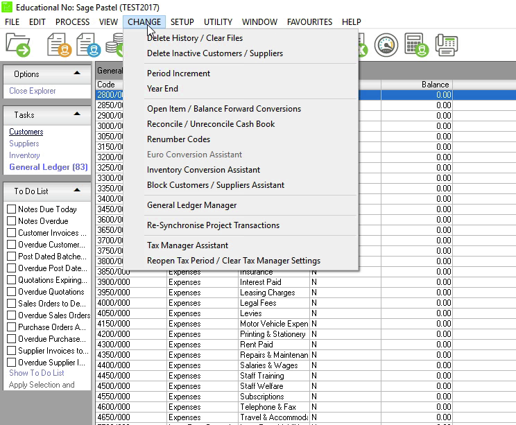Click the stacked coins toolbar icon
This screenshot has height=425, width=516.
(x=114, y=46)
